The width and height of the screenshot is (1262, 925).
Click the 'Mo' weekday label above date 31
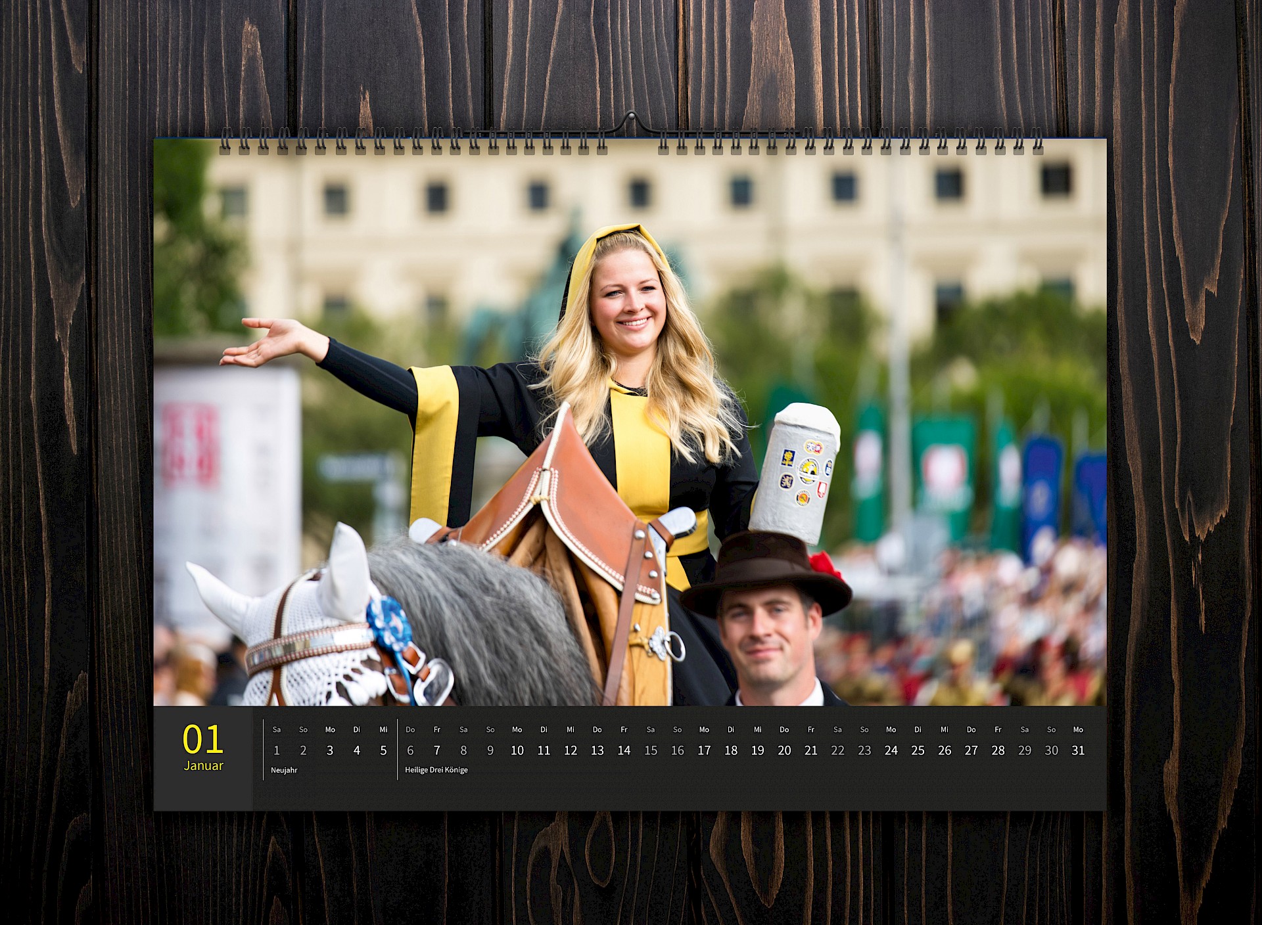(1078, 729)
